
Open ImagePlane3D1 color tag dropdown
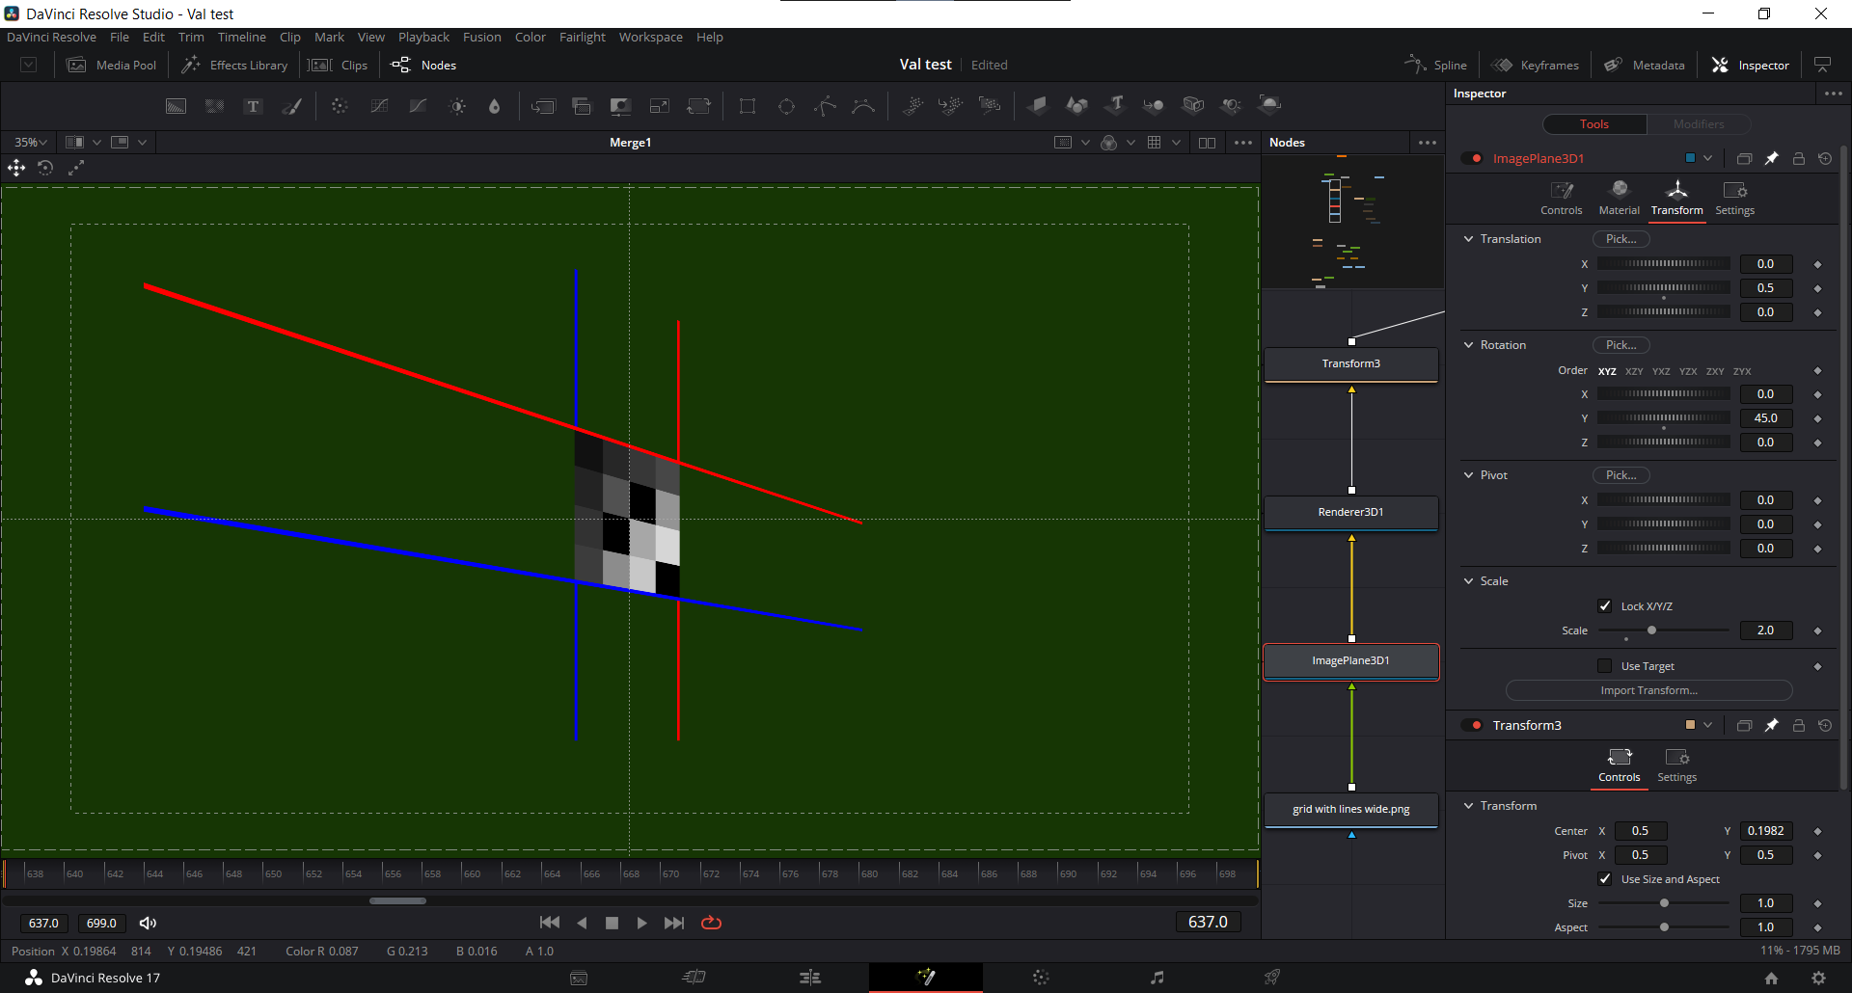click(1708, 159)
